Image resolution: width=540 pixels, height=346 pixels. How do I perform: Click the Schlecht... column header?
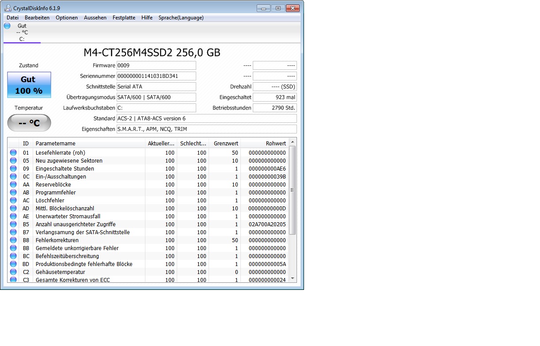point(193,143)
